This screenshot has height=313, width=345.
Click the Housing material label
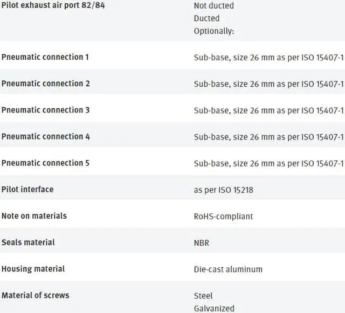click(x=33, y=268)
